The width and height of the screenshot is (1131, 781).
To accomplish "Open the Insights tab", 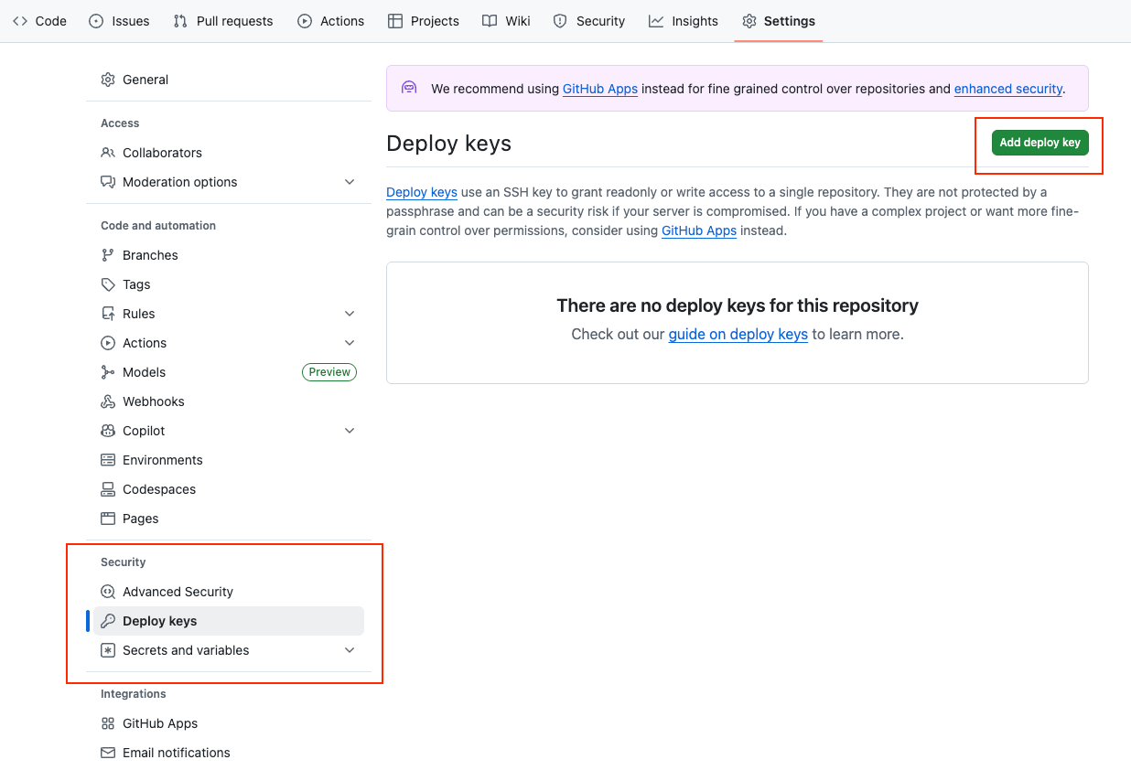I will click(684, 21).
